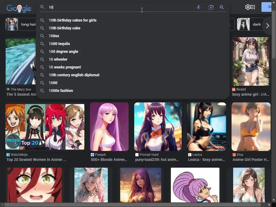
Task: Open Google Lens image search
Action: 211,7
